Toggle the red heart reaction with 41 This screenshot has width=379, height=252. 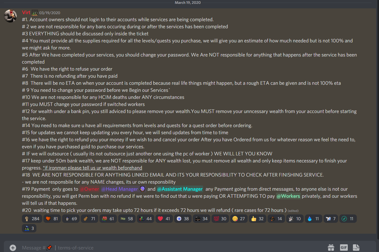pyautogui.click(x=164, y=219)
